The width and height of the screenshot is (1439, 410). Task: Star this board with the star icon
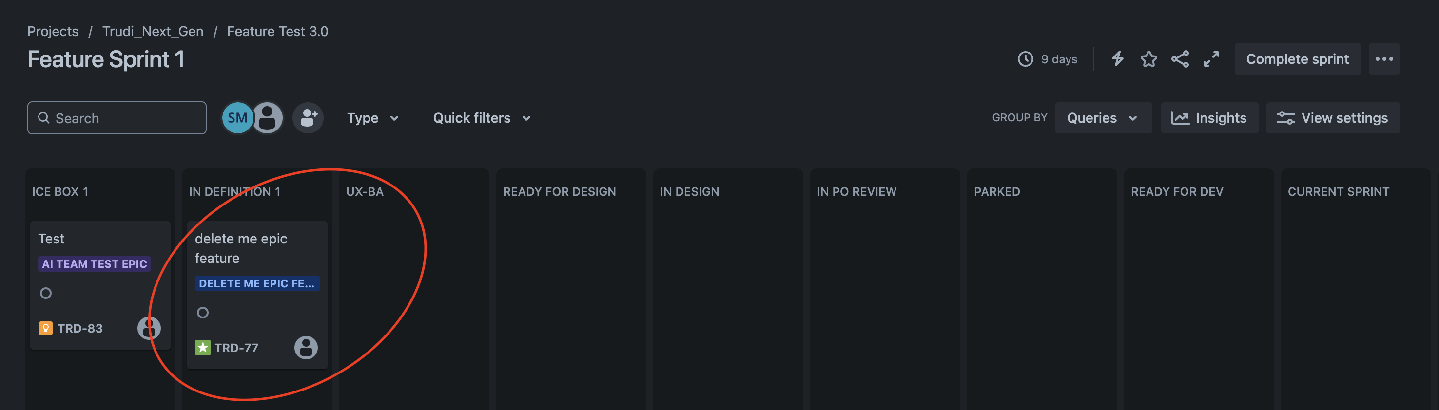pos(1148,58)
